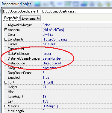This screenshot has height=113, width=112.
Task: Expand the Anchors property
Action: click(6, 30)
